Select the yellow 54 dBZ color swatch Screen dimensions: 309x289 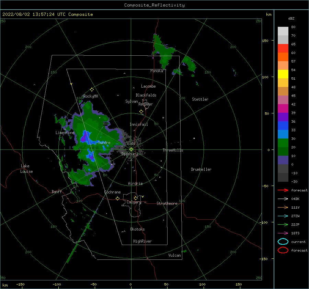283,74
